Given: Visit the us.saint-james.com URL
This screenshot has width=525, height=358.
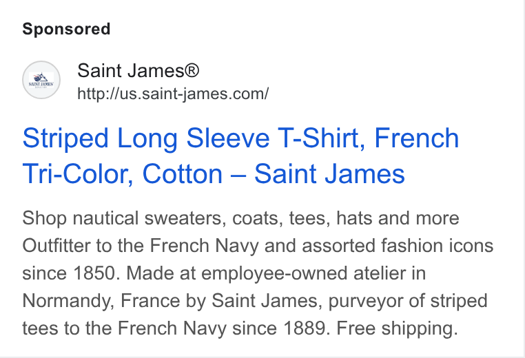Looking at the screenshot, I should (173, 94).
